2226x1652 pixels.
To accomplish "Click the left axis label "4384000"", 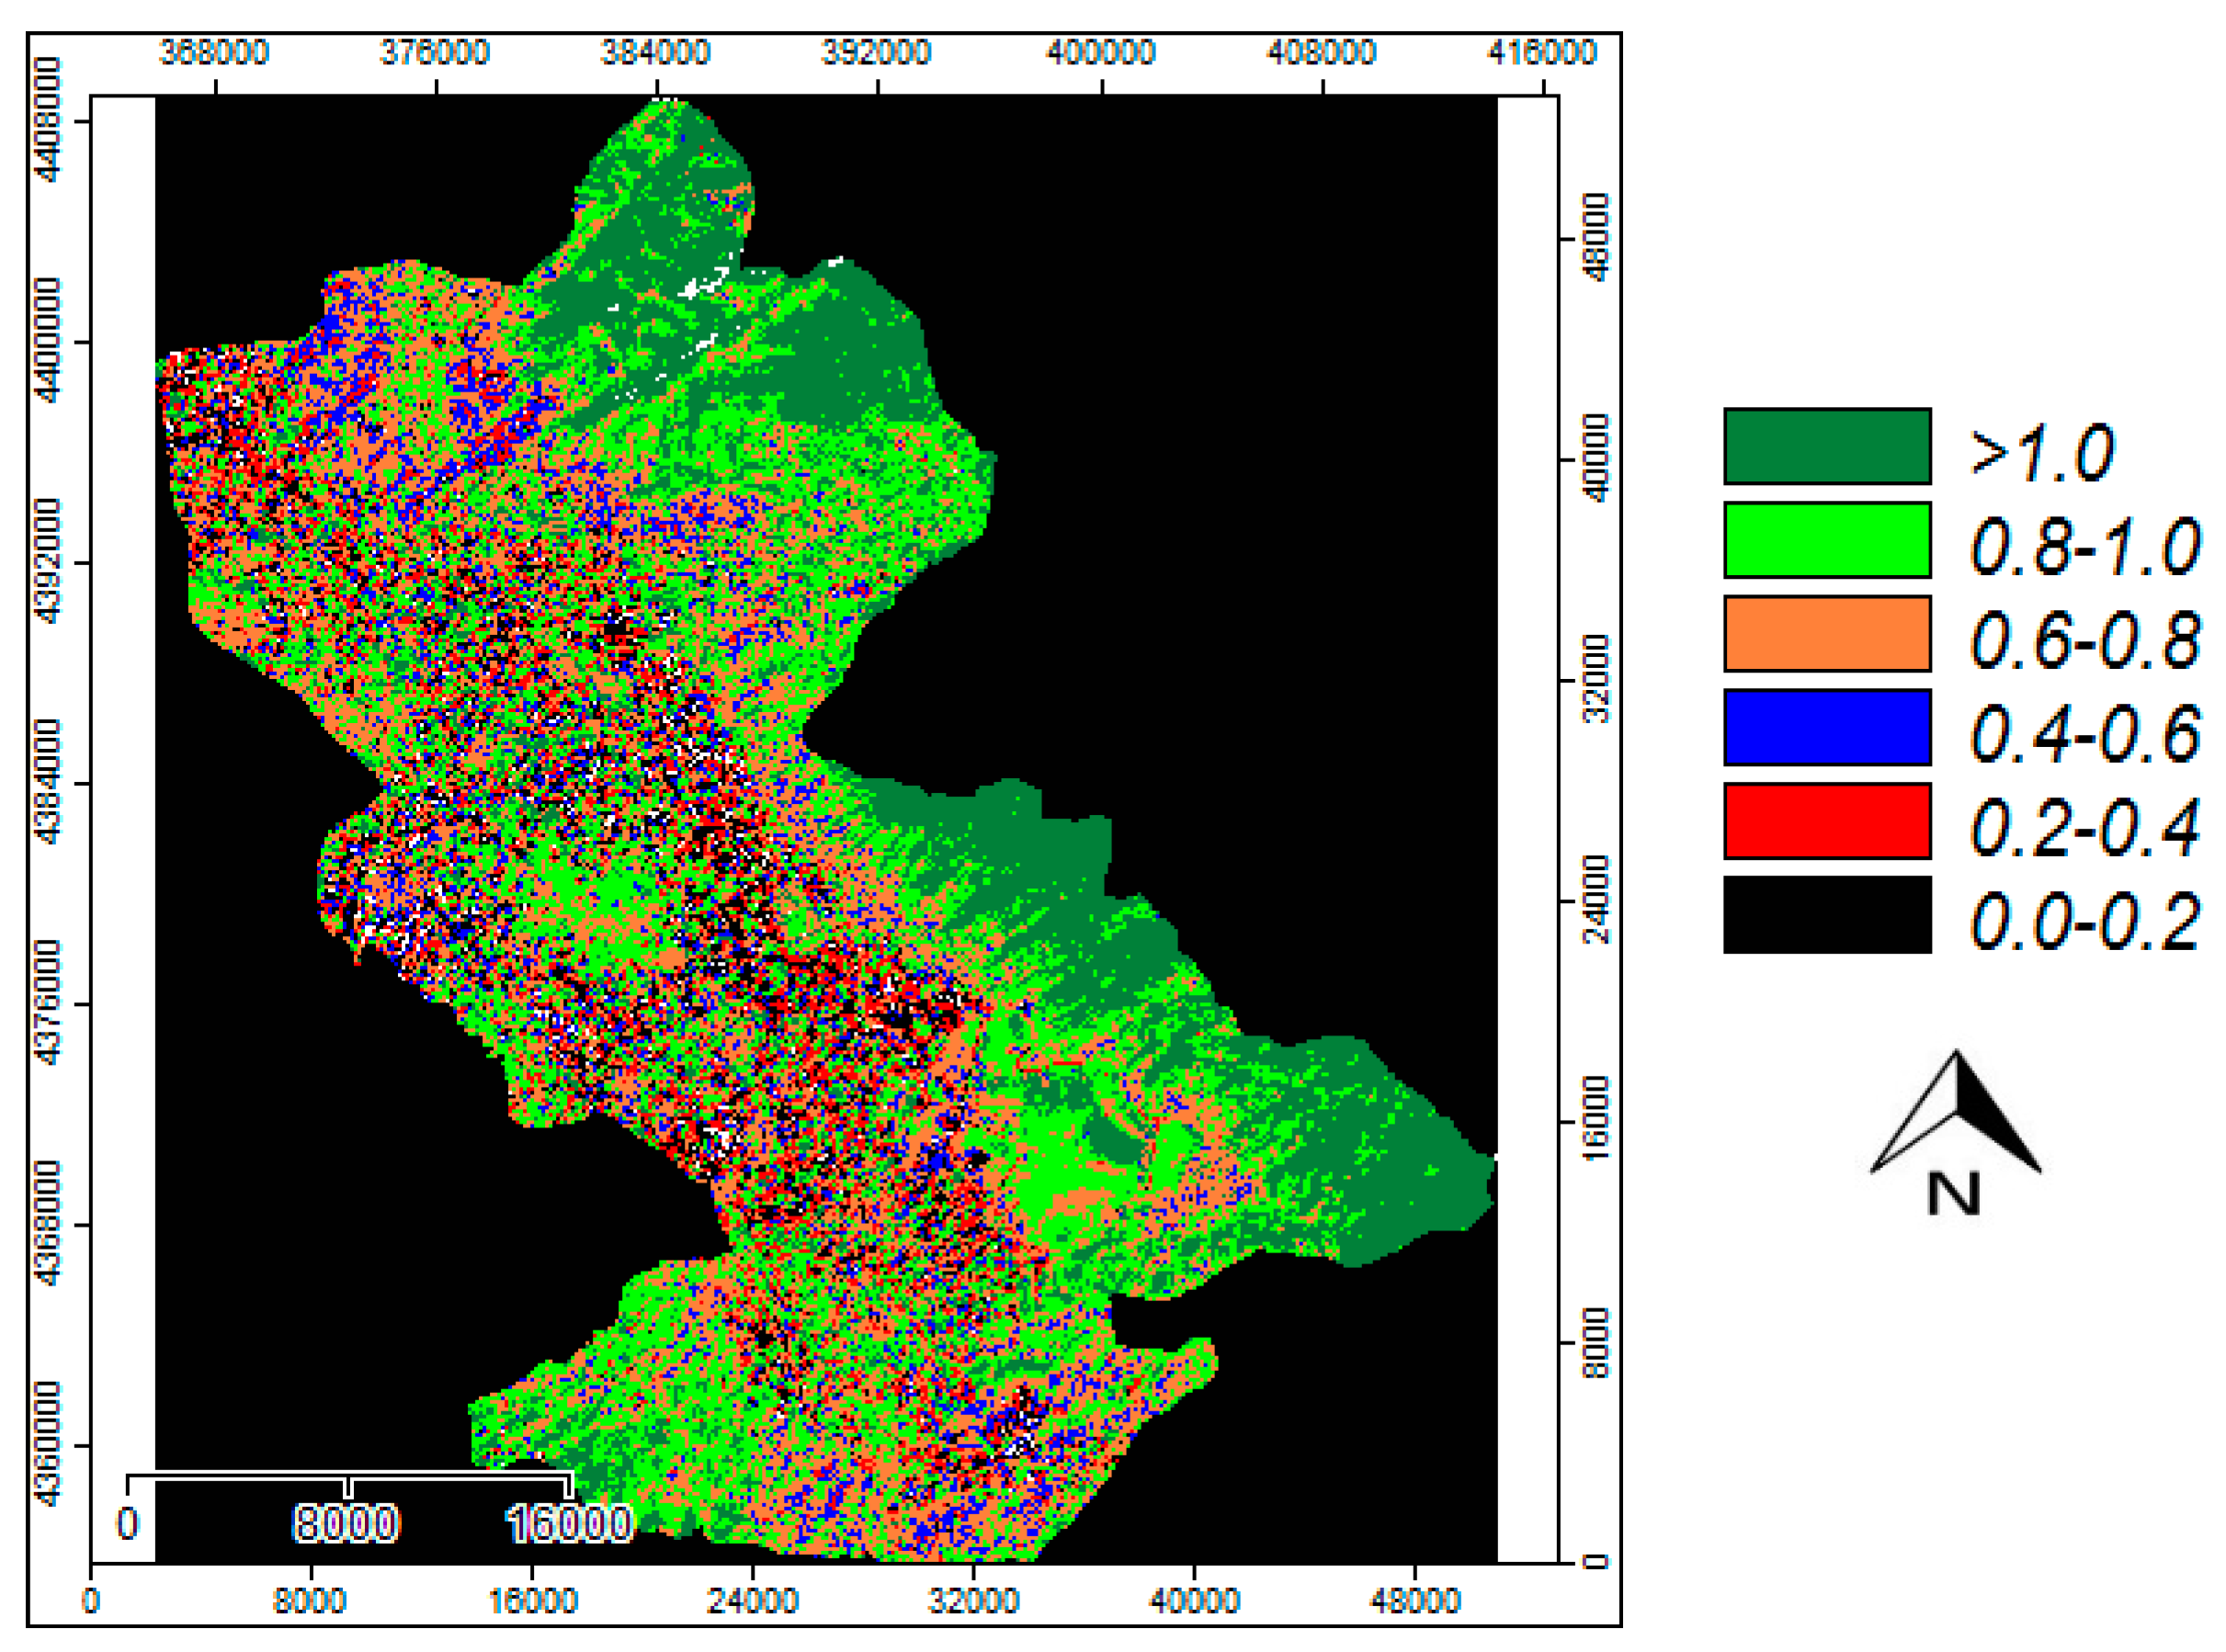I will [x=47, y=782].
